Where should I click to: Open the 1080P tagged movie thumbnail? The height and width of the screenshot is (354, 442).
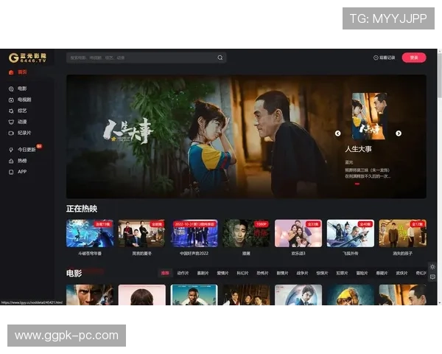pos(246,234)
